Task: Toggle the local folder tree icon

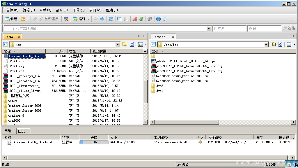Action: coord(6,45)
